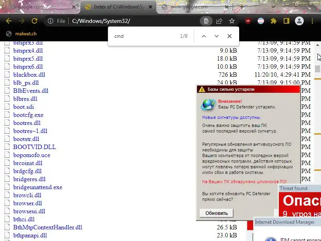321x241 pixels.
Task: Open browseui.dll file link
Action: click(x=29, y=211)
